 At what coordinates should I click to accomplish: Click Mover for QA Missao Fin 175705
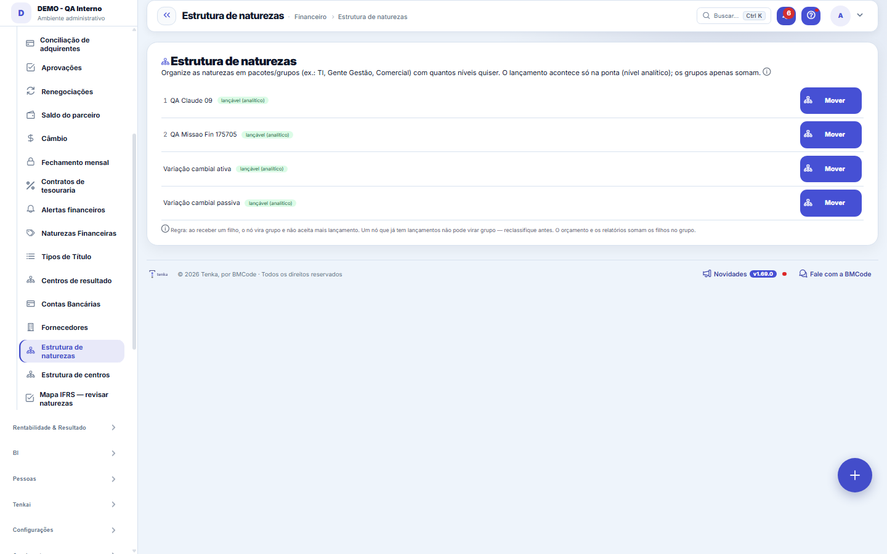pos(830,134)
